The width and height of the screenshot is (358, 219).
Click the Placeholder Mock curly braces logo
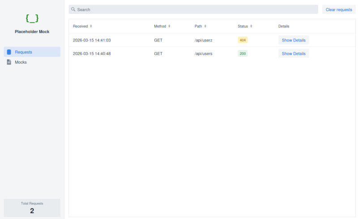(32, 18)
